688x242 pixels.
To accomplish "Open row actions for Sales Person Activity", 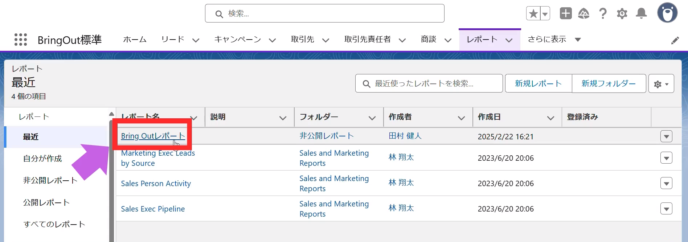I will click(x=666, y=183).
